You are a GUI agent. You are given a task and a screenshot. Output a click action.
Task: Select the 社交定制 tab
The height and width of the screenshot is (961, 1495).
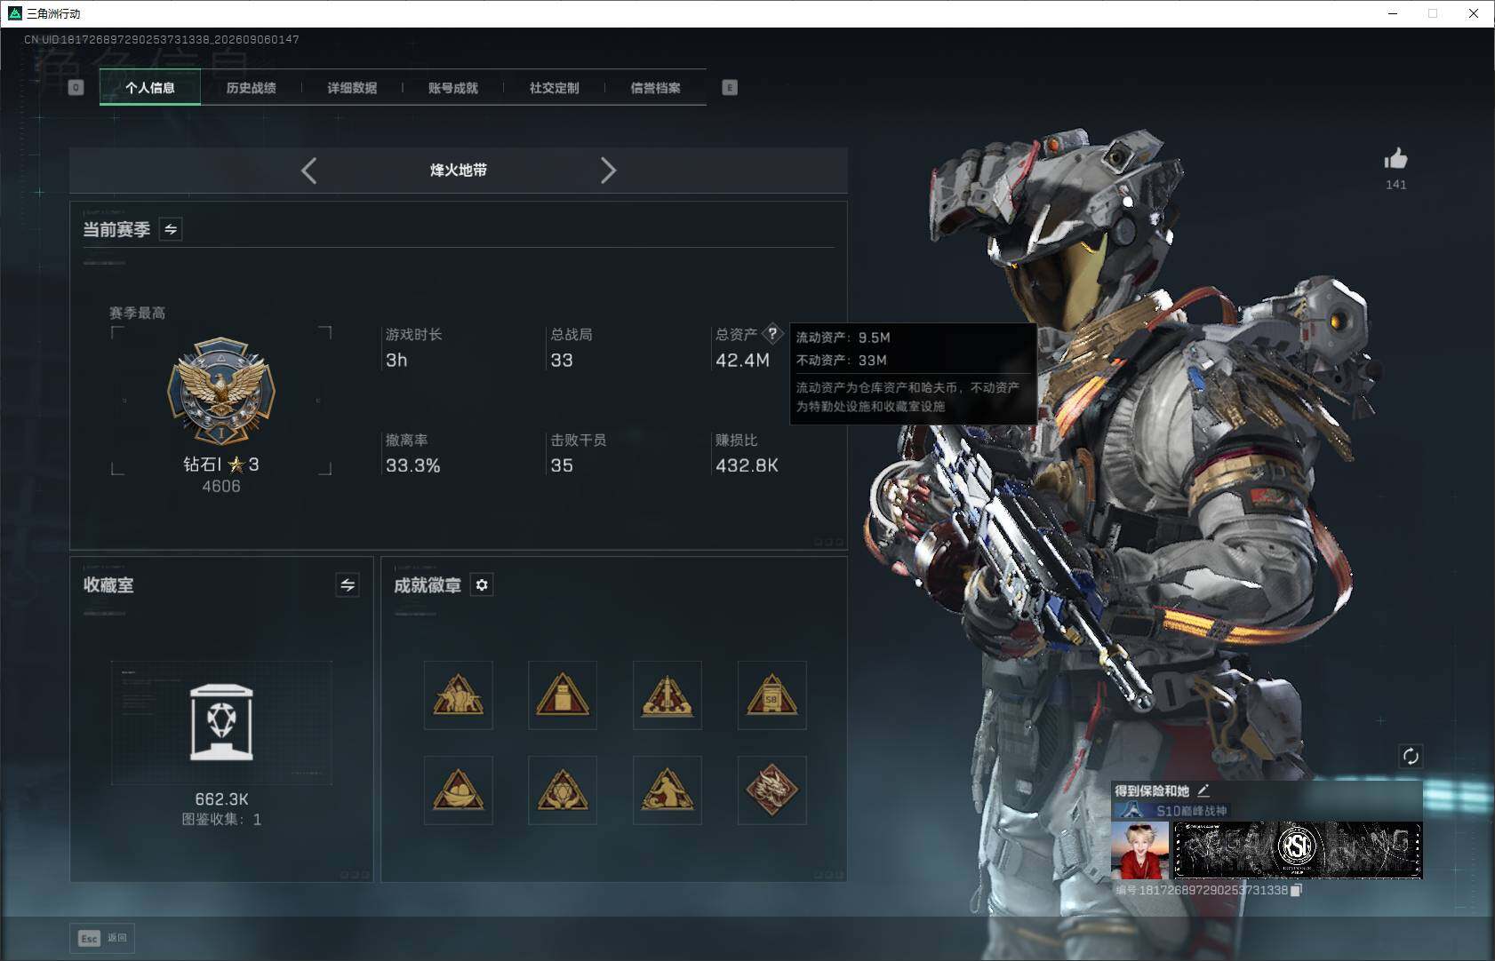554,87
